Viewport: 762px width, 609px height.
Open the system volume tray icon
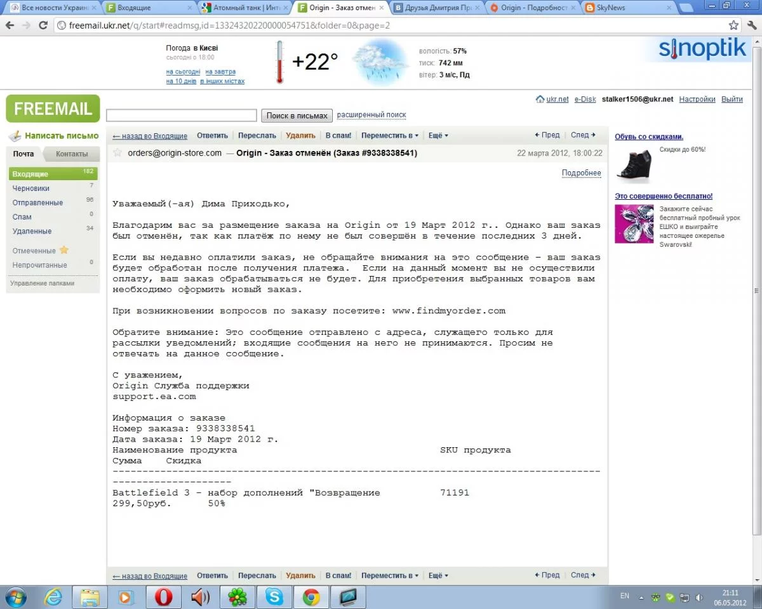coord(699,597)
